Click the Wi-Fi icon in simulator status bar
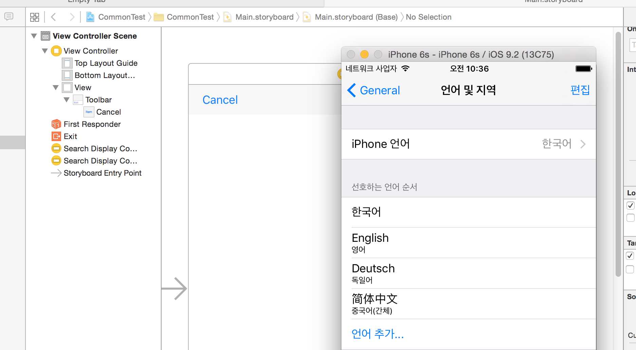 [x=405, y=69]
